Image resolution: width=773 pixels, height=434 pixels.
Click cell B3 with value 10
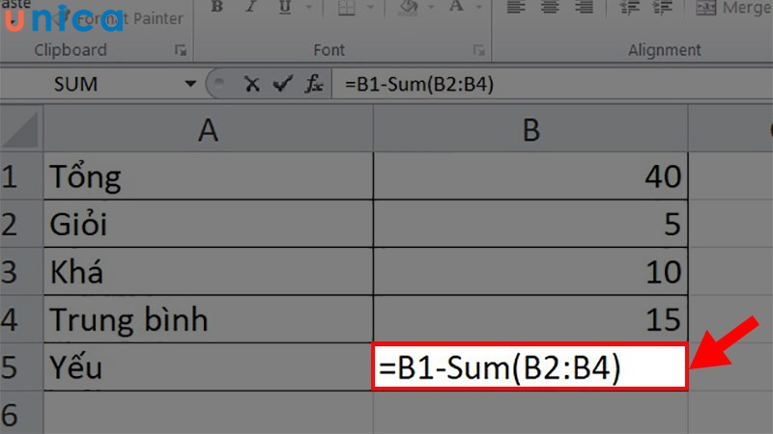pyautogui.click(x=530, y=271)
